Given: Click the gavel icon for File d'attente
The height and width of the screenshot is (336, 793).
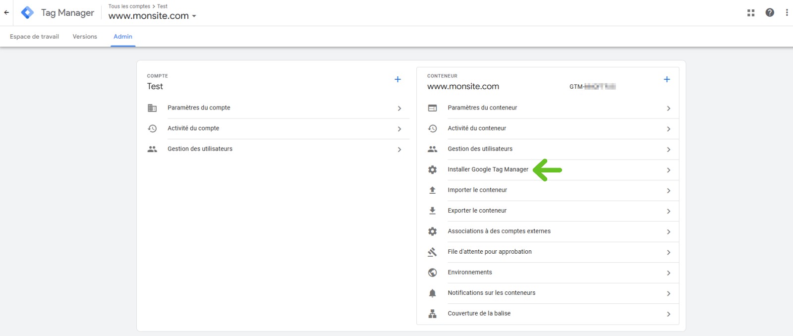Looking at the screenshot, I should coord(432,252).
